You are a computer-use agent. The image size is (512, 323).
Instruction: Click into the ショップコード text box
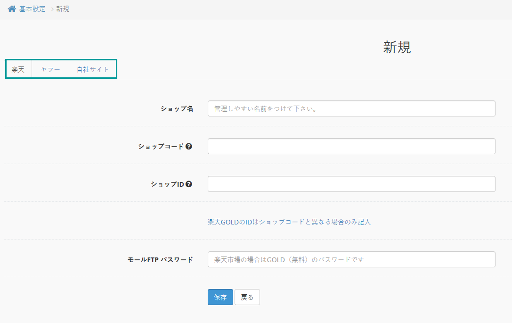(x=351, y=146)
